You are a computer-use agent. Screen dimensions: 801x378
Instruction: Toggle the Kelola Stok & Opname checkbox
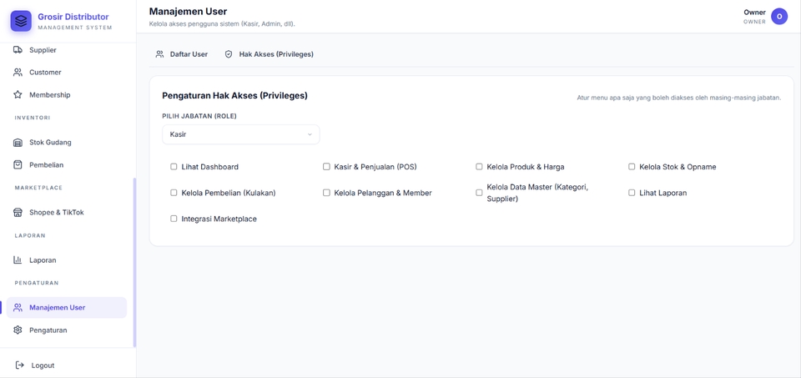[x=632, y=167]
